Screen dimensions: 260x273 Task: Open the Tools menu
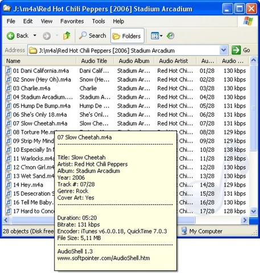(98, 21)
